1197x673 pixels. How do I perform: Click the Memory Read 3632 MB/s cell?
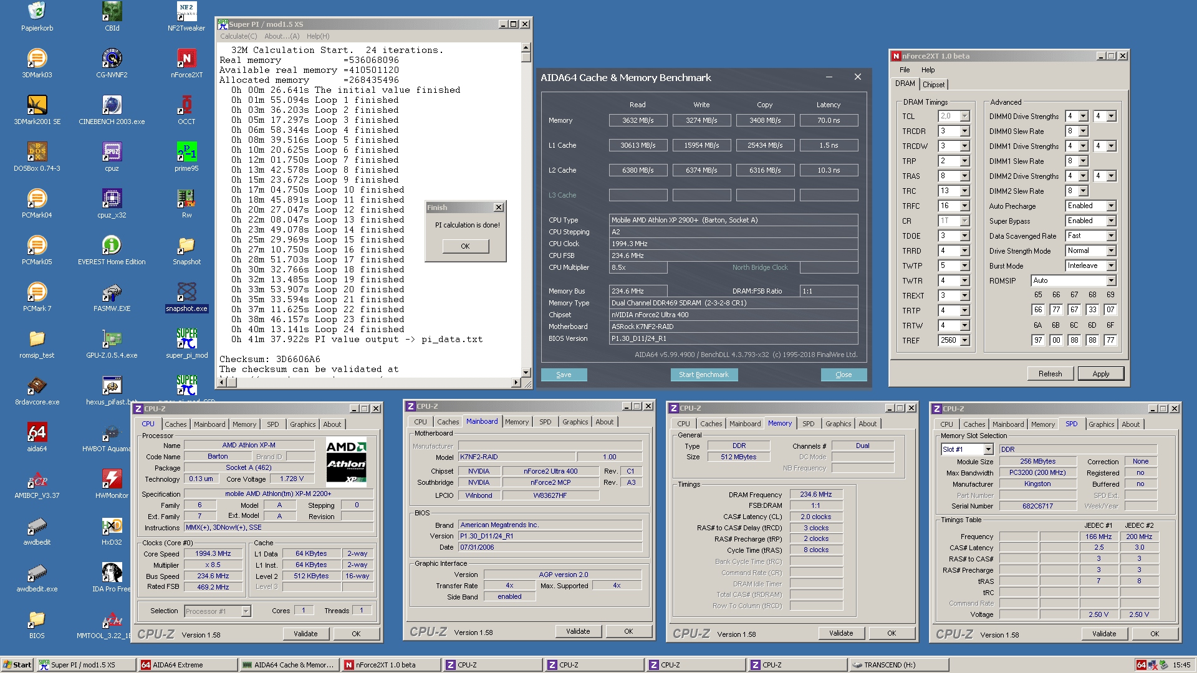pyautogui.click(x=638, y=120)
